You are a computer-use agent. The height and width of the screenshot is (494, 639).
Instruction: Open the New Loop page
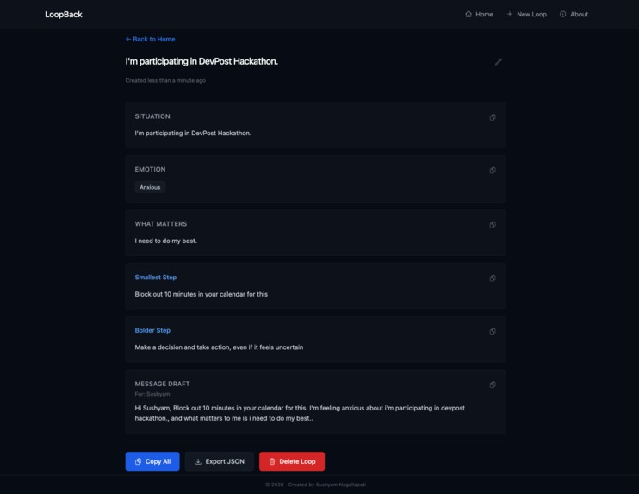pyautogui.click(x=526, y=15)
